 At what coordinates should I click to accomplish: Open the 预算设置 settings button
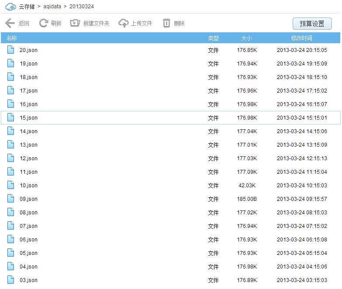pyautogui.click(x=312, y=24)
